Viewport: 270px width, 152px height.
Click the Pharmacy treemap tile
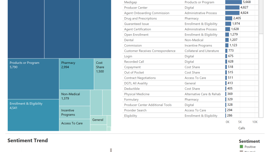click(x=76, y=74)
